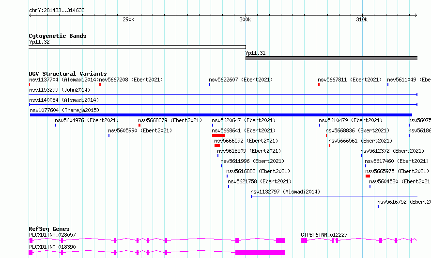
Task: Click the thick blue nsv1077604 variant bar
Action: [x=221, y=115]
